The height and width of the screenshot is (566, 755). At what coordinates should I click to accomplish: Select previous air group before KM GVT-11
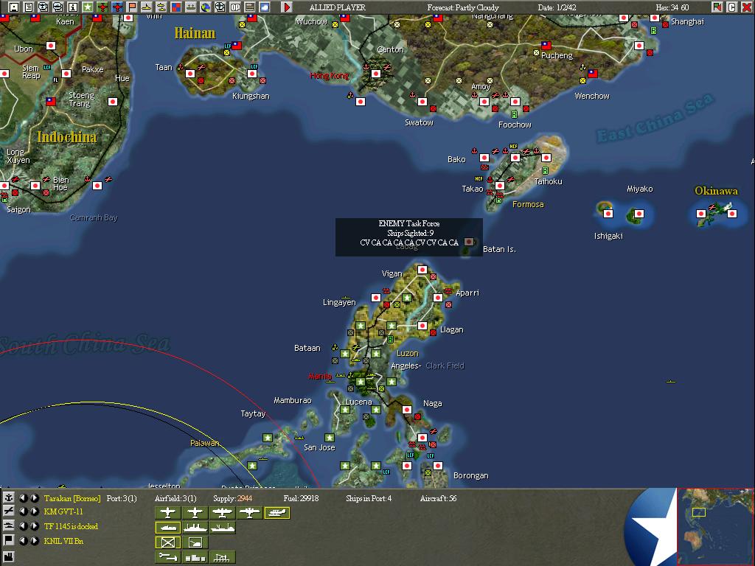pyautogui.click(x=23, y=511)
